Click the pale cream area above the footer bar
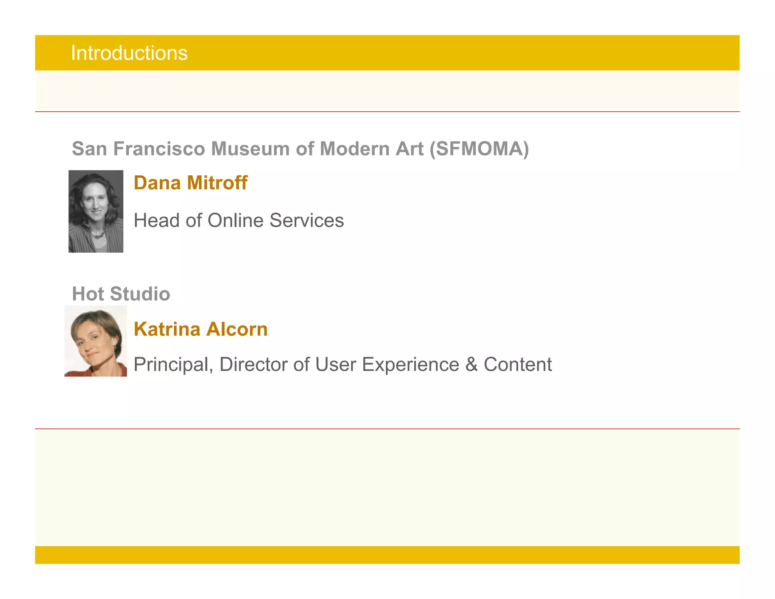 pyautogui.click(x=387, y=487)
